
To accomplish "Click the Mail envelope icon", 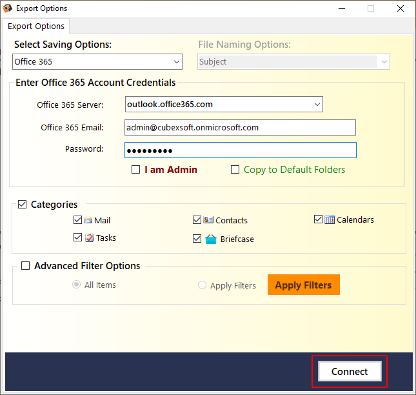I will point(88,220).
